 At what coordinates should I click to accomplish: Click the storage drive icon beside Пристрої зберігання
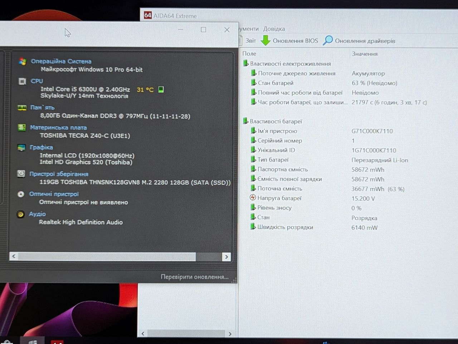tap(21, 174)
